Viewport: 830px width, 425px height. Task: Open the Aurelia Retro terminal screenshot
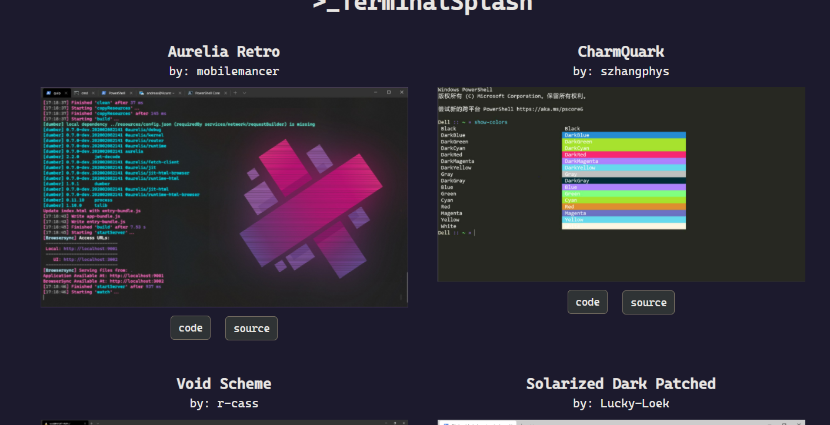tap(224, 197)
